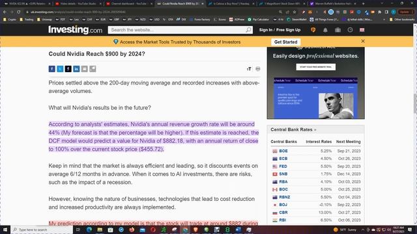Open the Trading bookmarks folder

tap(27, 19)
